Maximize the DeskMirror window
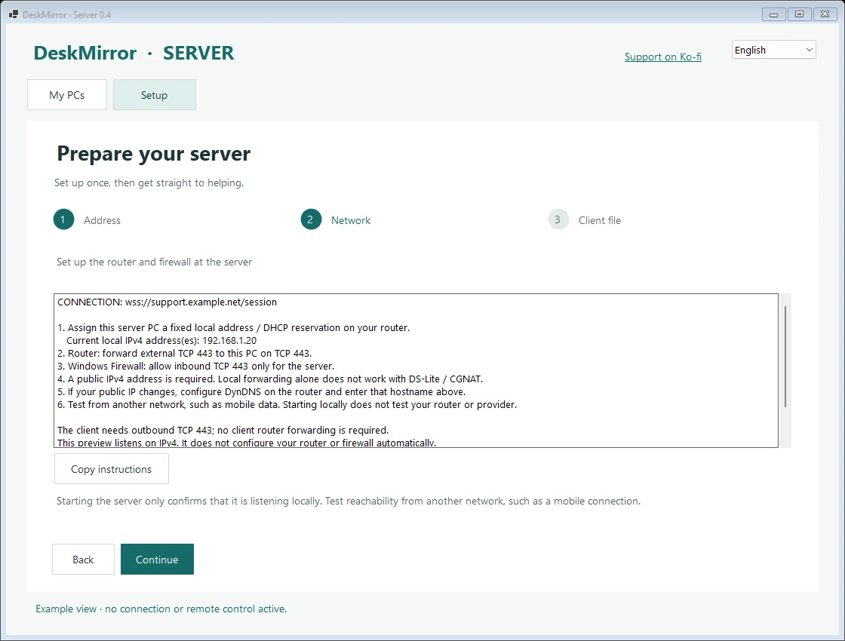Screen dimensions: 845x641 [x=799, y=14]
